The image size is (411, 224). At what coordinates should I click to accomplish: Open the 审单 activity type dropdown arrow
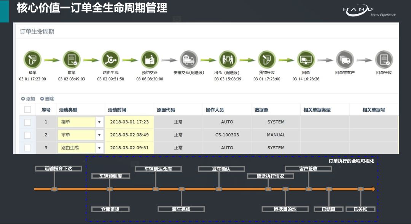tap(99, 135)
